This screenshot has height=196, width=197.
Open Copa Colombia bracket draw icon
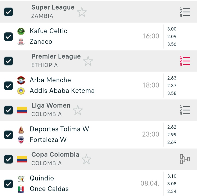[185, 159]
